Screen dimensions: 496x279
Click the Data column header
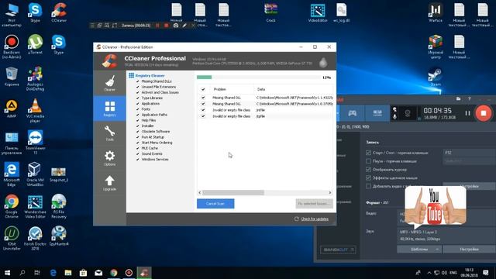(x=294, y=89)
